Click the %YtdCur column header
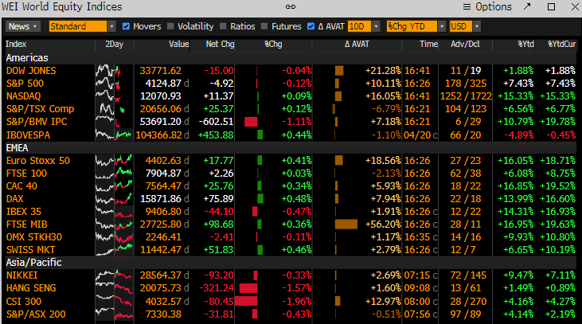This screenshot has width=582, height=324. click(562, 44)
